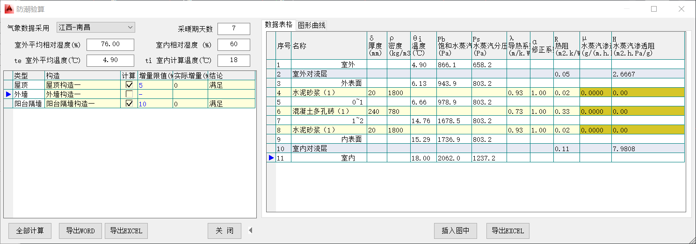Click the temperature value 14.76
The image size is (696, 244).
423,120
